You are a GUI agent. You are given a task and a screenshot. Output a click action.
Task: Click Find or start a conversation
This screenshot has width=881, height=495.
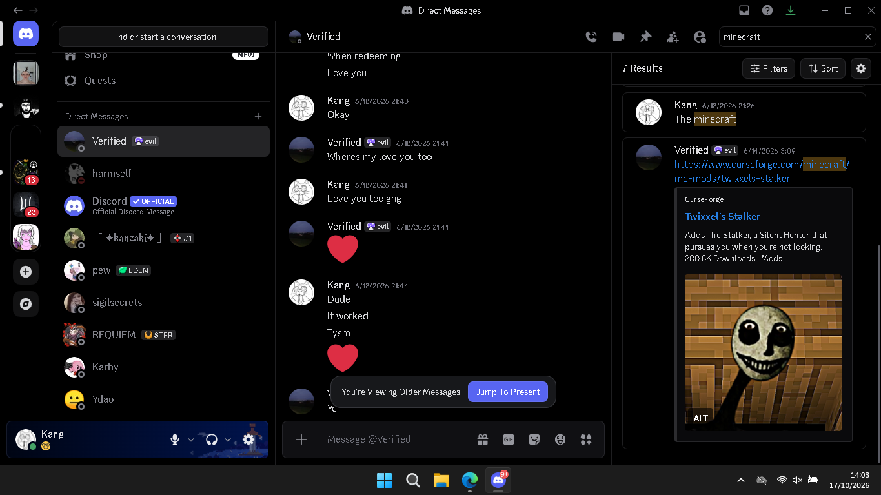pos(163,37)
